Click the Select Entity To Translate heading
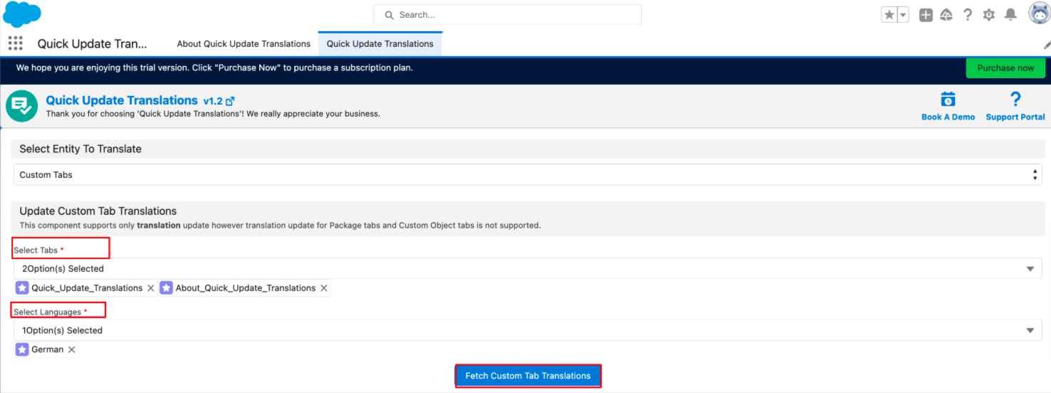The height and width of the screenshot is (393, 1051). 80,149
